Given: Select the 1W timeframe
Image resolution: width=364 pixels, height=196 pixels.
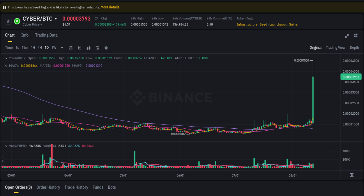Looking at the screenshot, I should click(54, 48).
